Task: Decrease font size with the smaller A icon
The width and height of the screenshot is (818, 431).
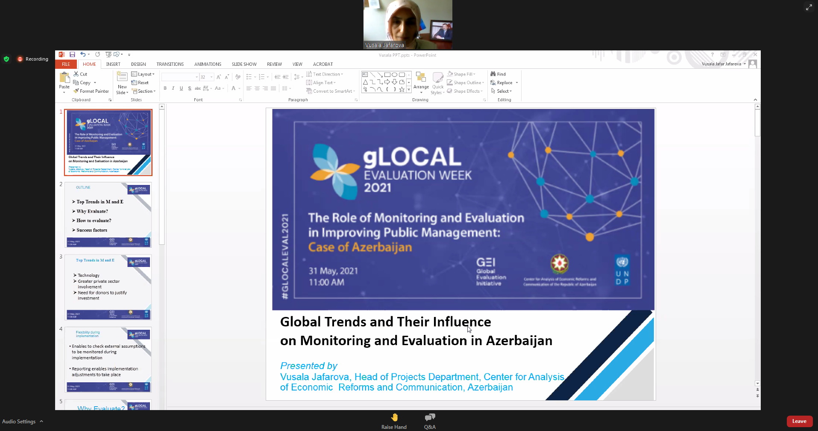Action: 227,77
